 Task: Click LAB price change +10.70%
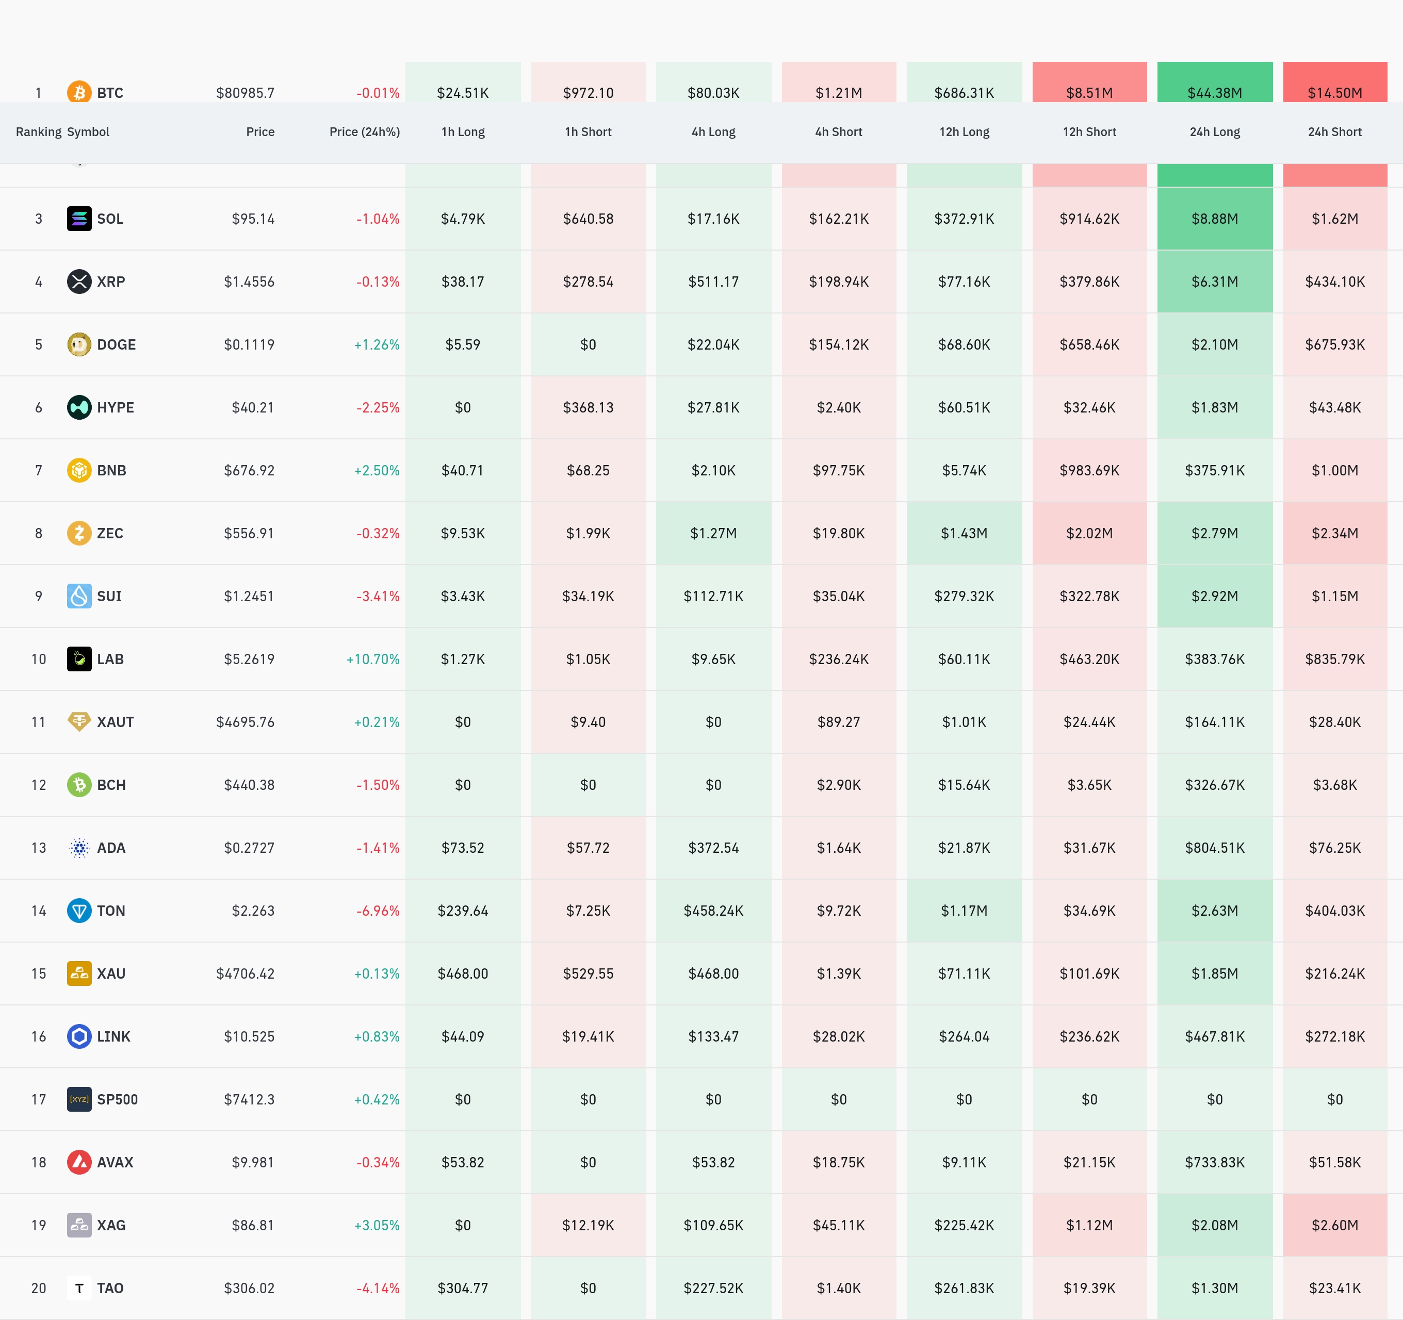tap(373, 659)
